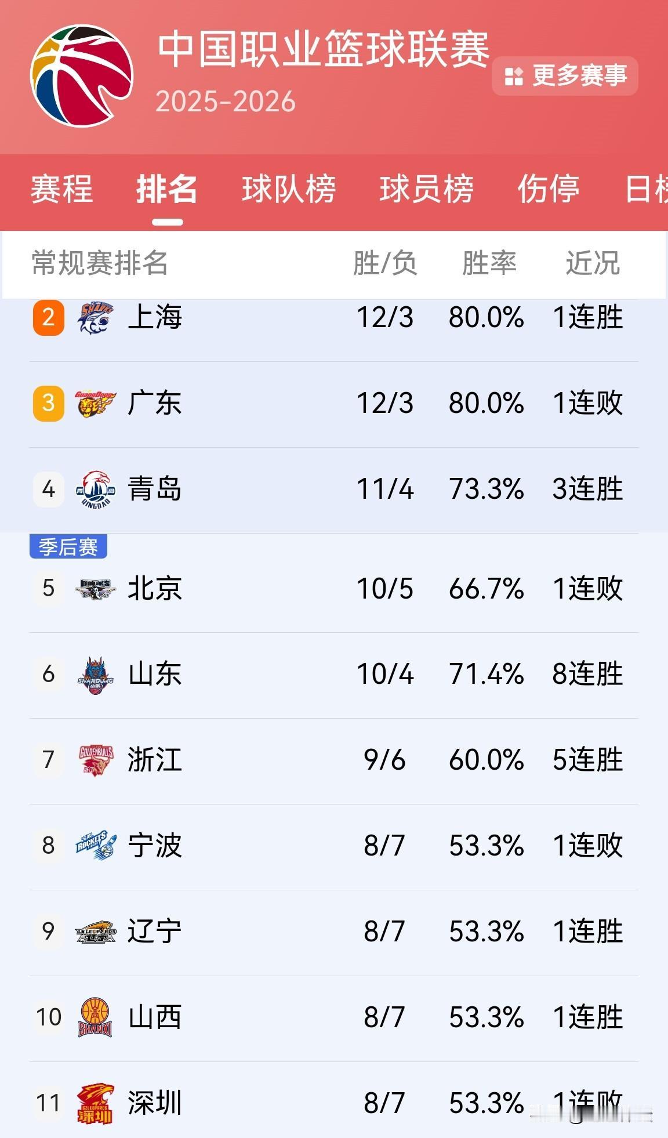Screen dimensions: 668x1138
Task: Click the orange rank 2 badge
Action: click(x=46, y=318)
